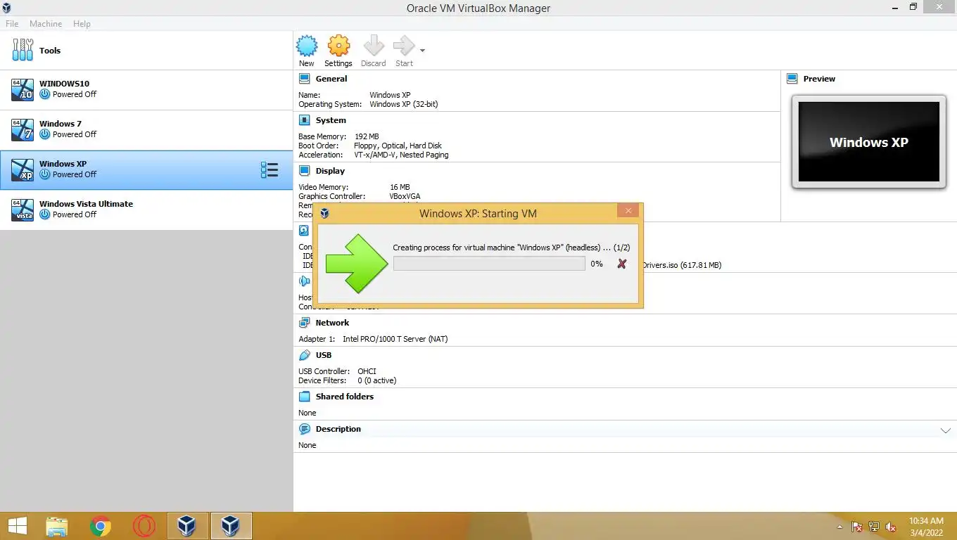Click the Description title link
Screen dimensions: 957x540
[338, 429]
